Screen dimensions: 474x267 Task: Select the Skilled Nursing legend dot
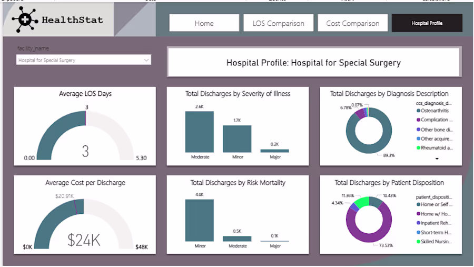coord(418,242)
